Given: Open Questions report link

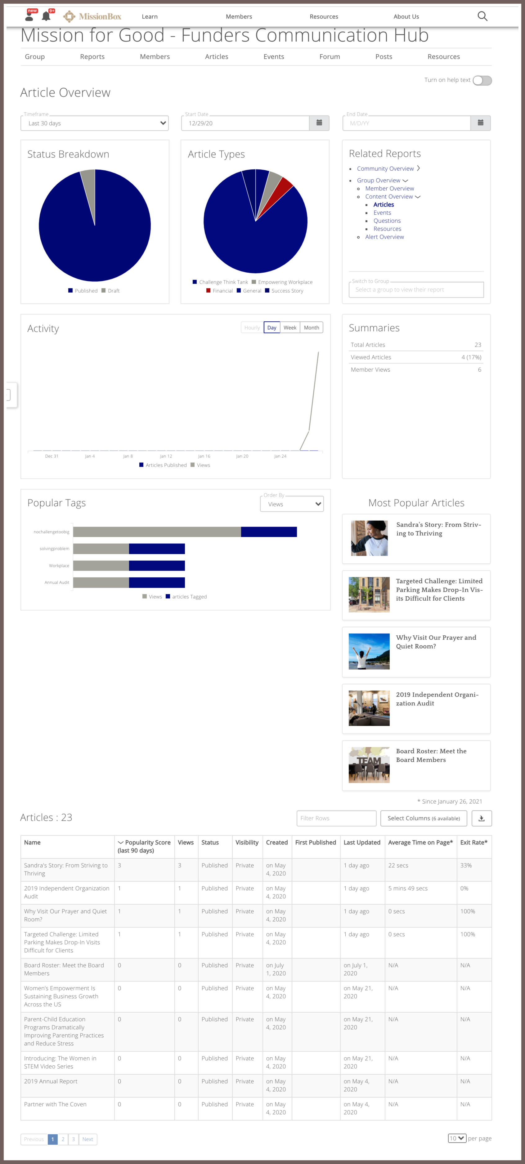Looking at the screenshot, I should pyautogui.click(x=387, y=221).
